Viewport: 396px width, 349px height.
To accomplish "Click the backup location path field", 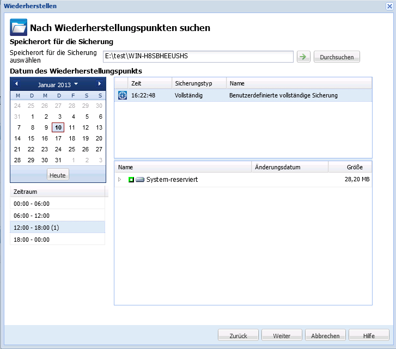I will point(198,57).
